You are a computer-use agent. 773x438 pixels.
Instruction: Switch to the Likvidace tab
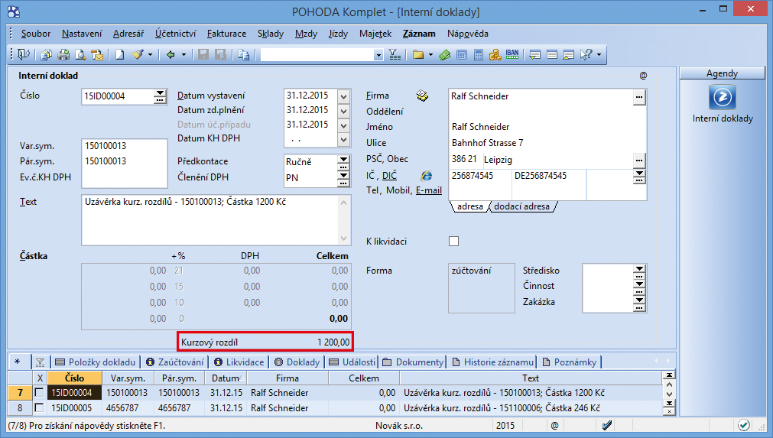coord(239,362)
